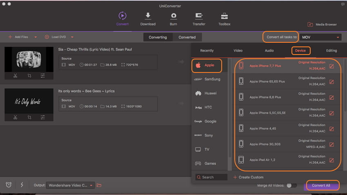Screen dimensions: 347x195
Task: Open the MOV output format dropdown
Action: tap(320, 37)
